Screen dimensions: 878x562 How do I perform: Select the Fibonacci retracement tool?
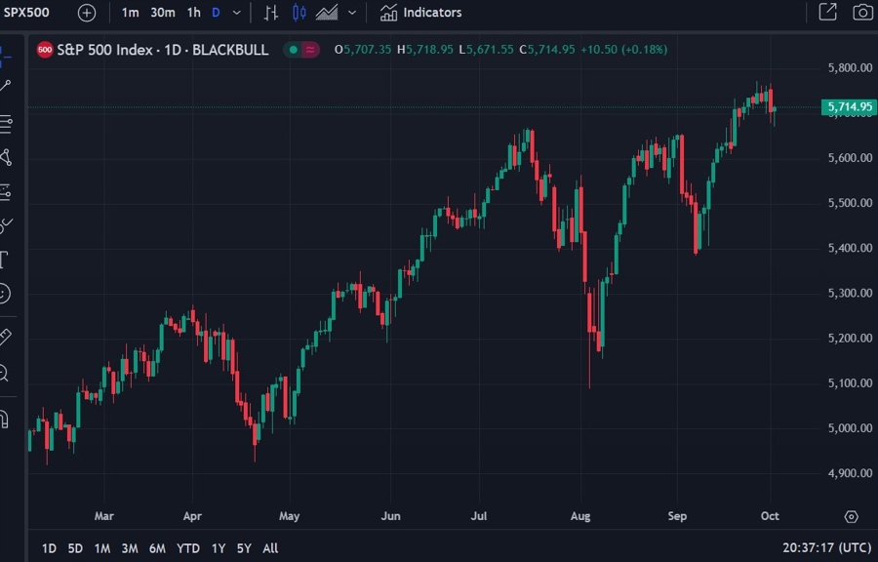click(6, 124)
